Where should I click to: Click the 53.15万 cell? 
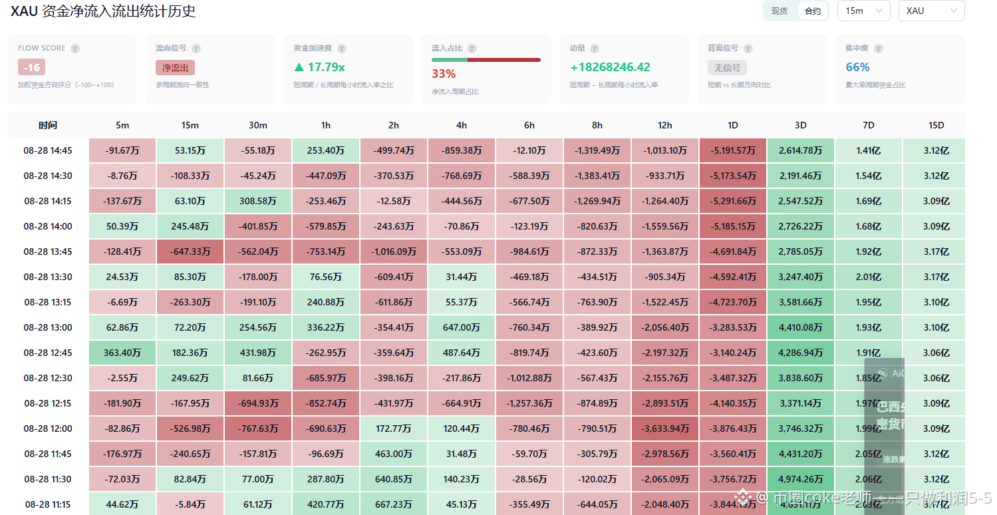click(190, 150)
